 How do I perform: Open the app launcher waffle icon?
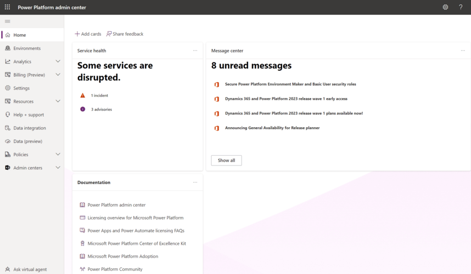coord(7,7)
